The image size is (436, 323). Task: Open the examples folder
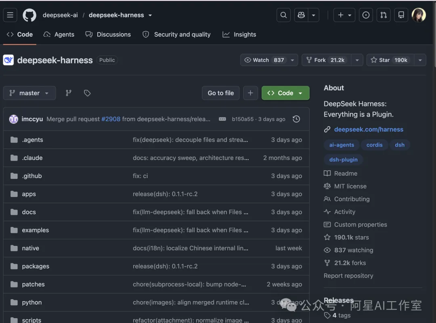[35, 230]
